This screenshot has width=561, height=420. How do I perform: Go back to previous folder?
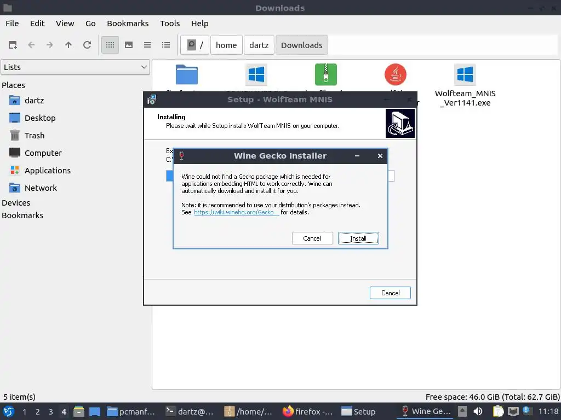[x=31, y=45]
